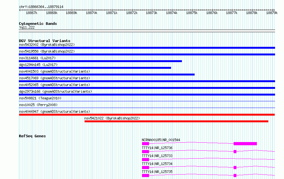284x179 pixels.
Task: Open nsv4517069 (gnomADStructuralVariants) label
Action: click(55, 78)
